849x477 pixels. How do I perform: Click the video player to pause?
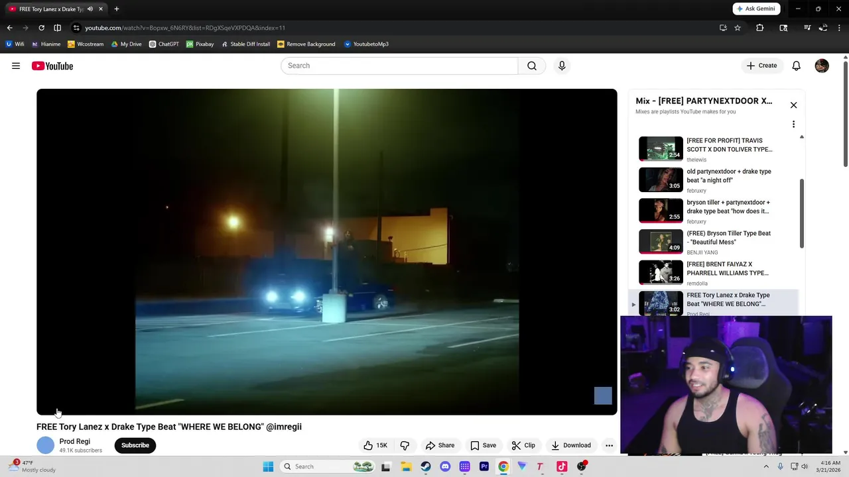click(x=327, y=252)
